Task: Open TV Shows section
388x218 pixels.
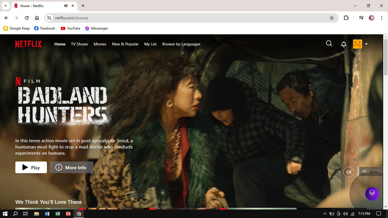Action: (x=80, y=44)
